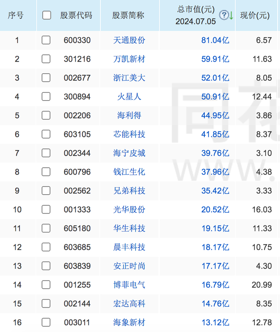This screenshot has height=332, width=280.
Task: Check the box beside 002144
Action: tap(46, 304)
